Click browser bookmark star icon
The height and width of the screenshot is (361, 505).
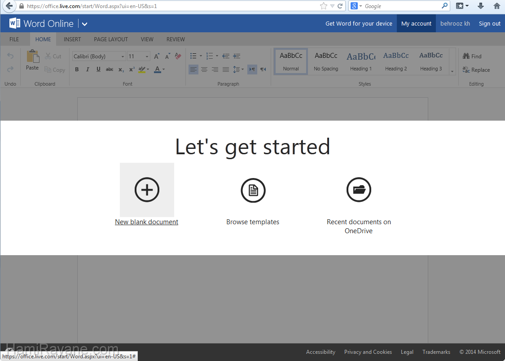point(323,6)
